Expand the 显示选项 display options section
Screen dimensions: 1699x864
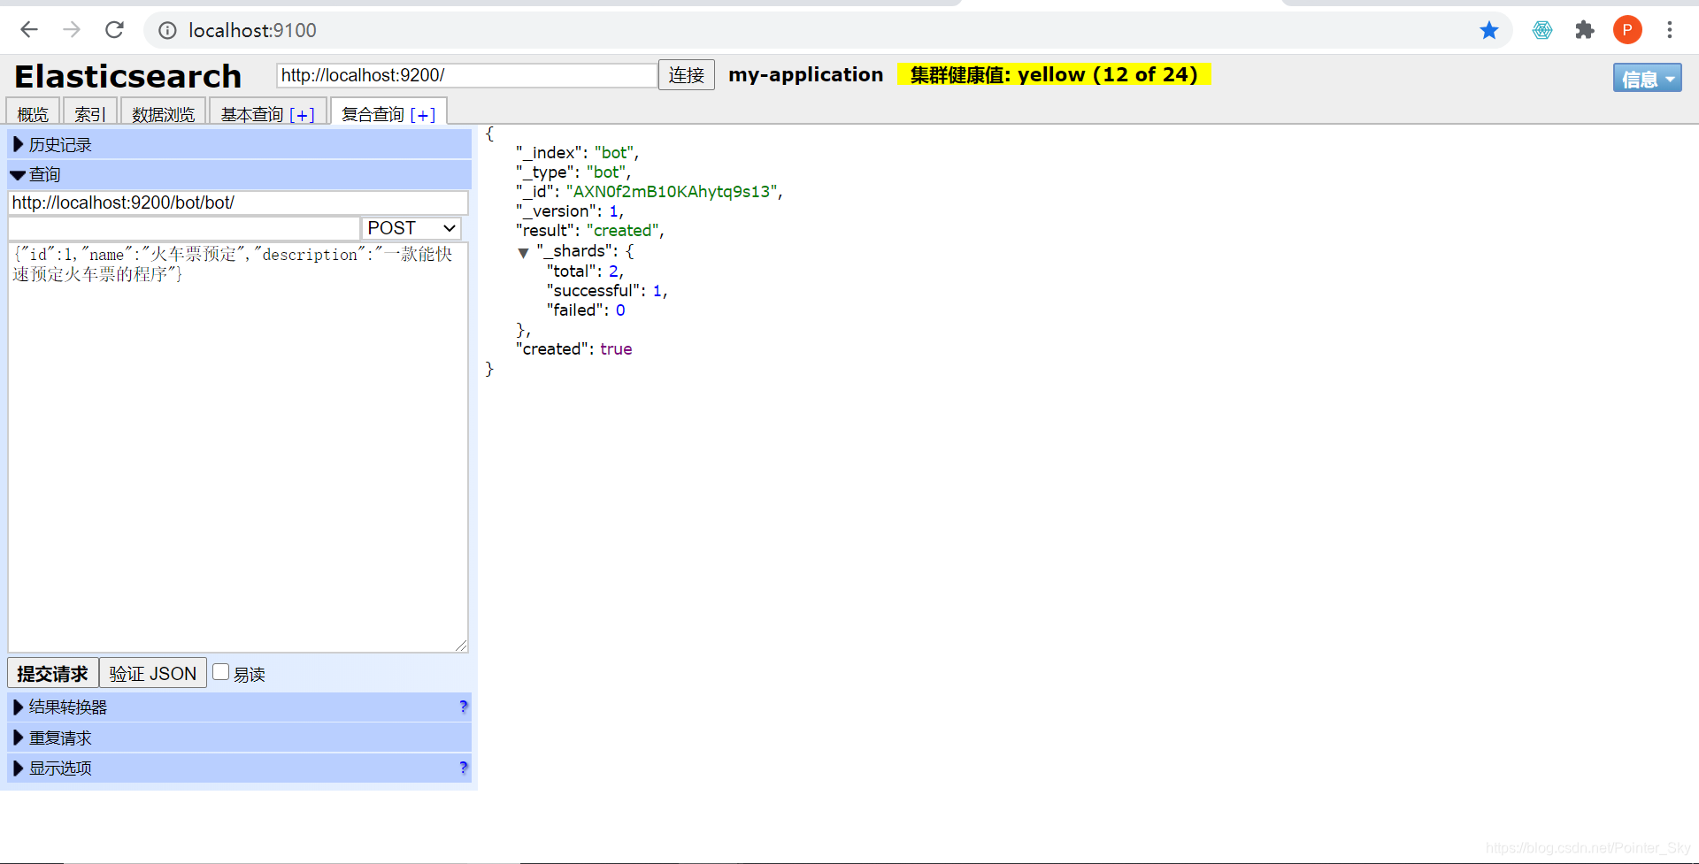pyautogui.click(x=239, y=768)
